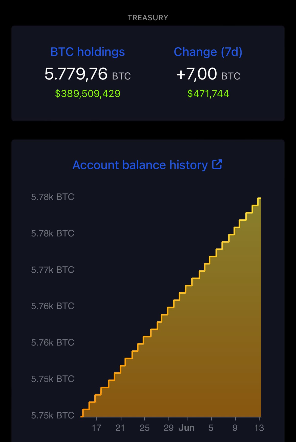
Task: Click the 25 date label on the x-axis
Action: 144,428
